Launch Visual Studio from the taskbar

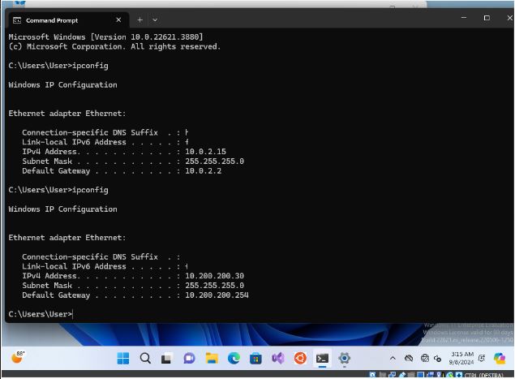(277, 358)
